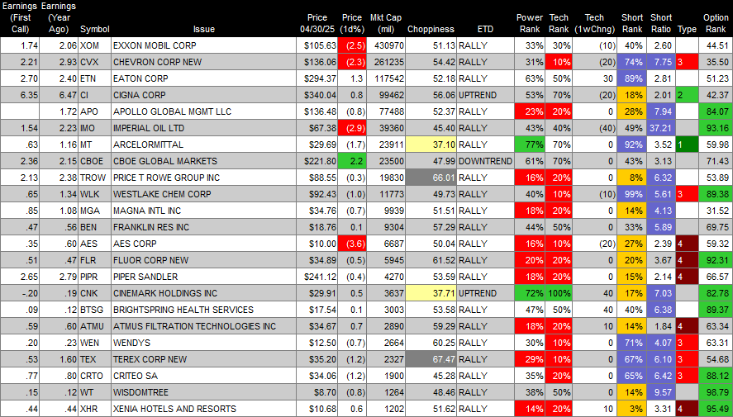
Task: Click the Issue column header
Action: tap(204, 29)
